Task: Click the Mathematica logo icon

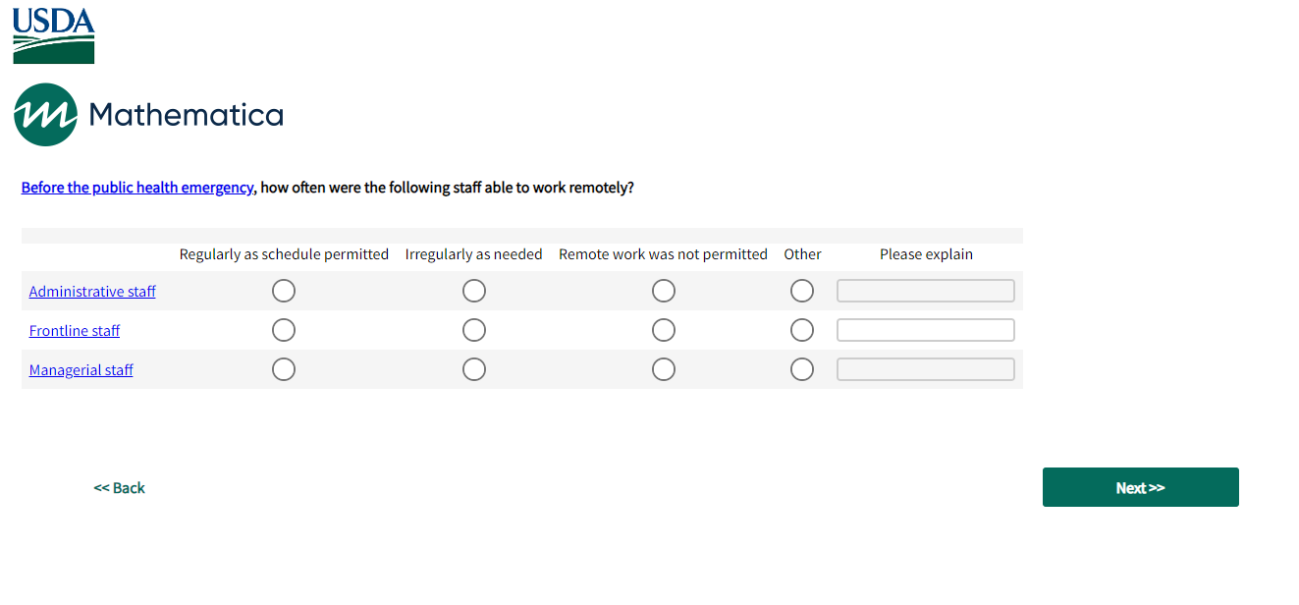Action: coord(45,115)
